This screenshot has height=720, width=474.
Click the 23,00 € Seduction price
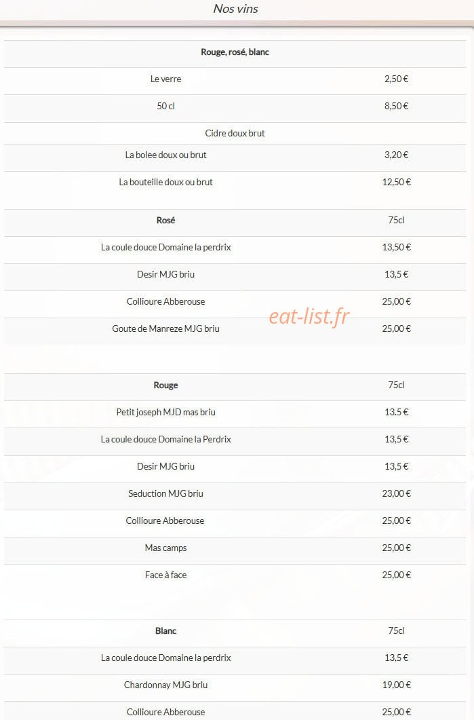[397, 493]
